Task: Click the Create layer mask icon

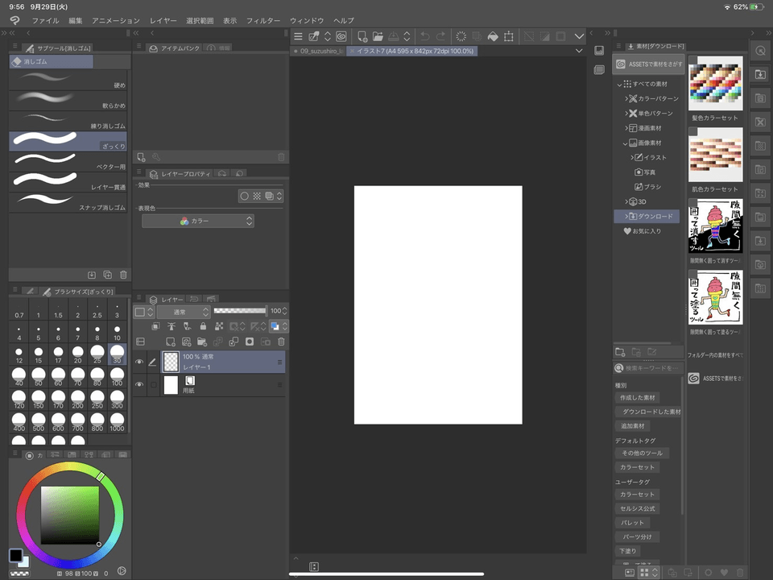Action: click(250, 342)
